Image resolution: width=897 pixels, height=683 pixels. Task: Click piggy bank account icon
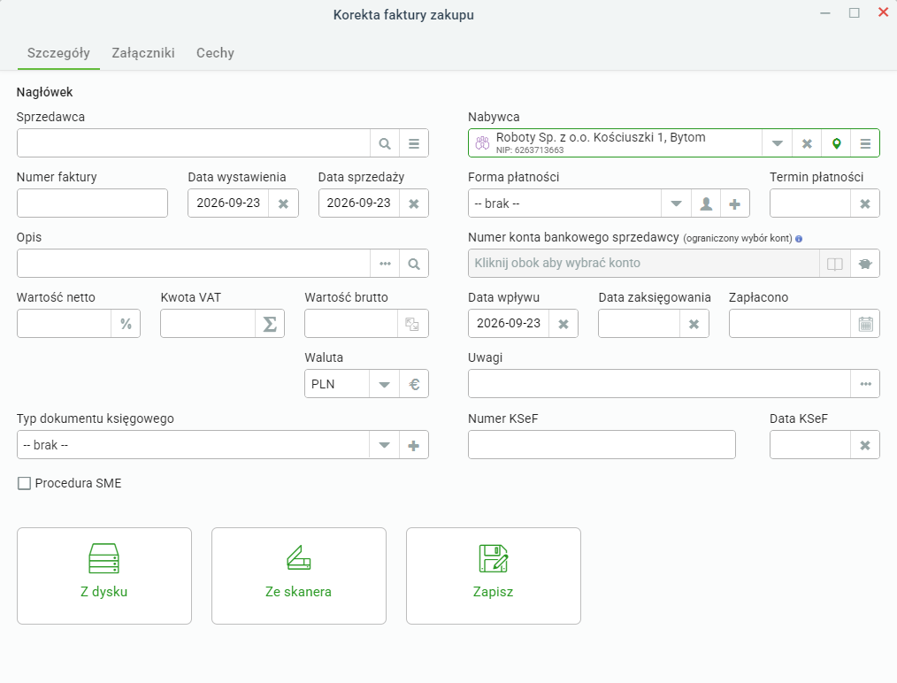pyautogui.click(x=865, y=264)
